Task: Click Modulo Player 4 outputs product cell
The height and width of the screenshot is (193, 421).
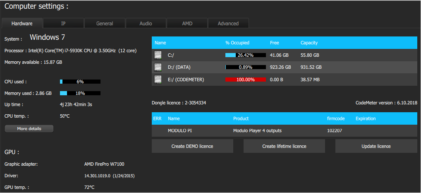Action: point(257,131)
